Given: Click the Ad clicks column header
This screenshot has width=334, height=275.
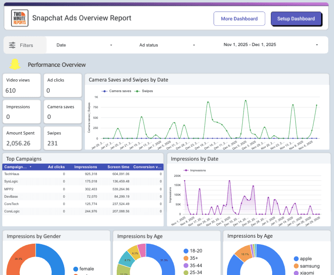Looking at the screenshot, I should point(56,167).
